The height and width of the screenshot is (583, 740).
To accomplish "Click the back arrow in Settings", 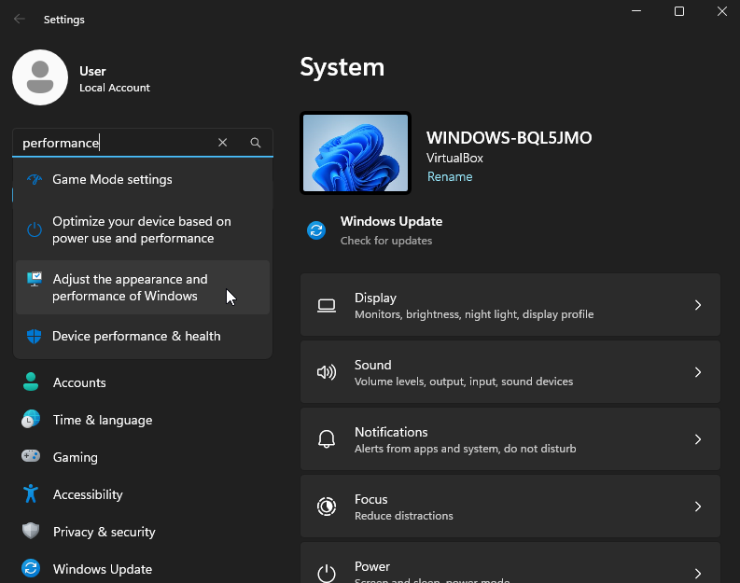I will coord(20,19).
